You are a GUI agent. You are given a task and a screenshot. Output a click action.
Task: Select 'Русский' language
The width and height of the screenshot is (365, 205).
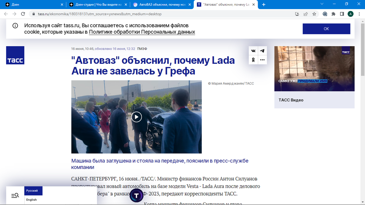(x=33, y=191)
